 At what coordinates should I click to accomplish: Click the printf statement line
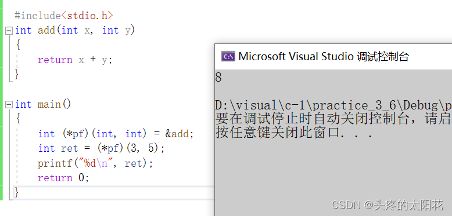(x=95, y=163)
